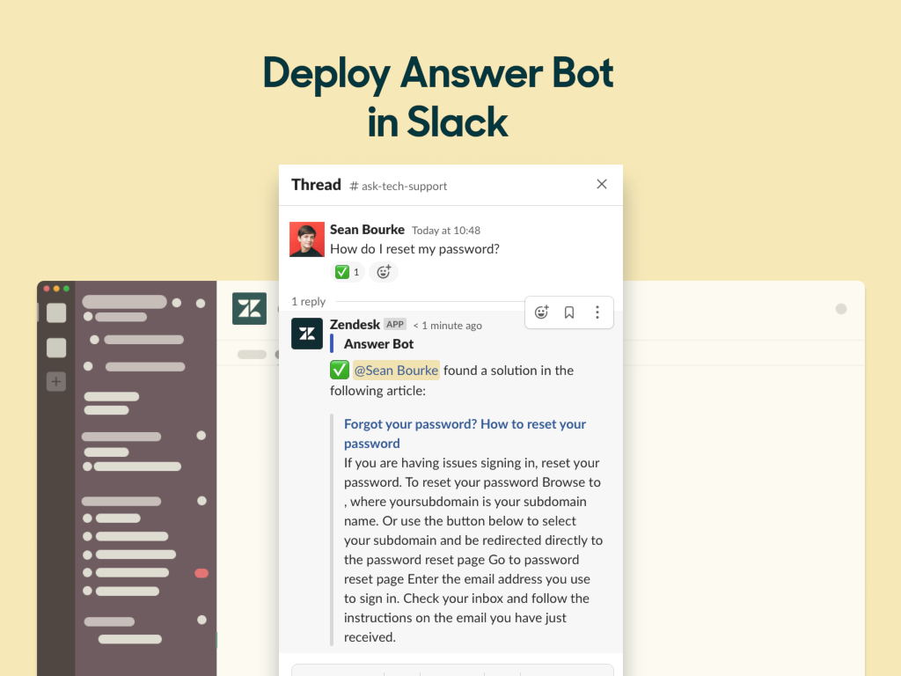Open the Sean Bourke sender name
This screenshot has width=901, height=676.
367,230
